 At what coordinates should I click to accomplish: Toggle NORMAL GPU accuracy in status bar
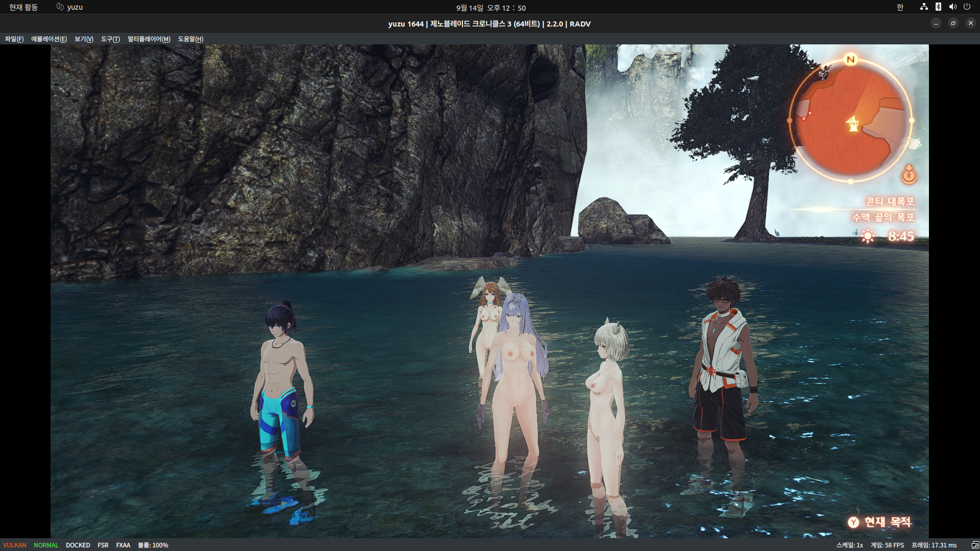(x=46, y=545)
